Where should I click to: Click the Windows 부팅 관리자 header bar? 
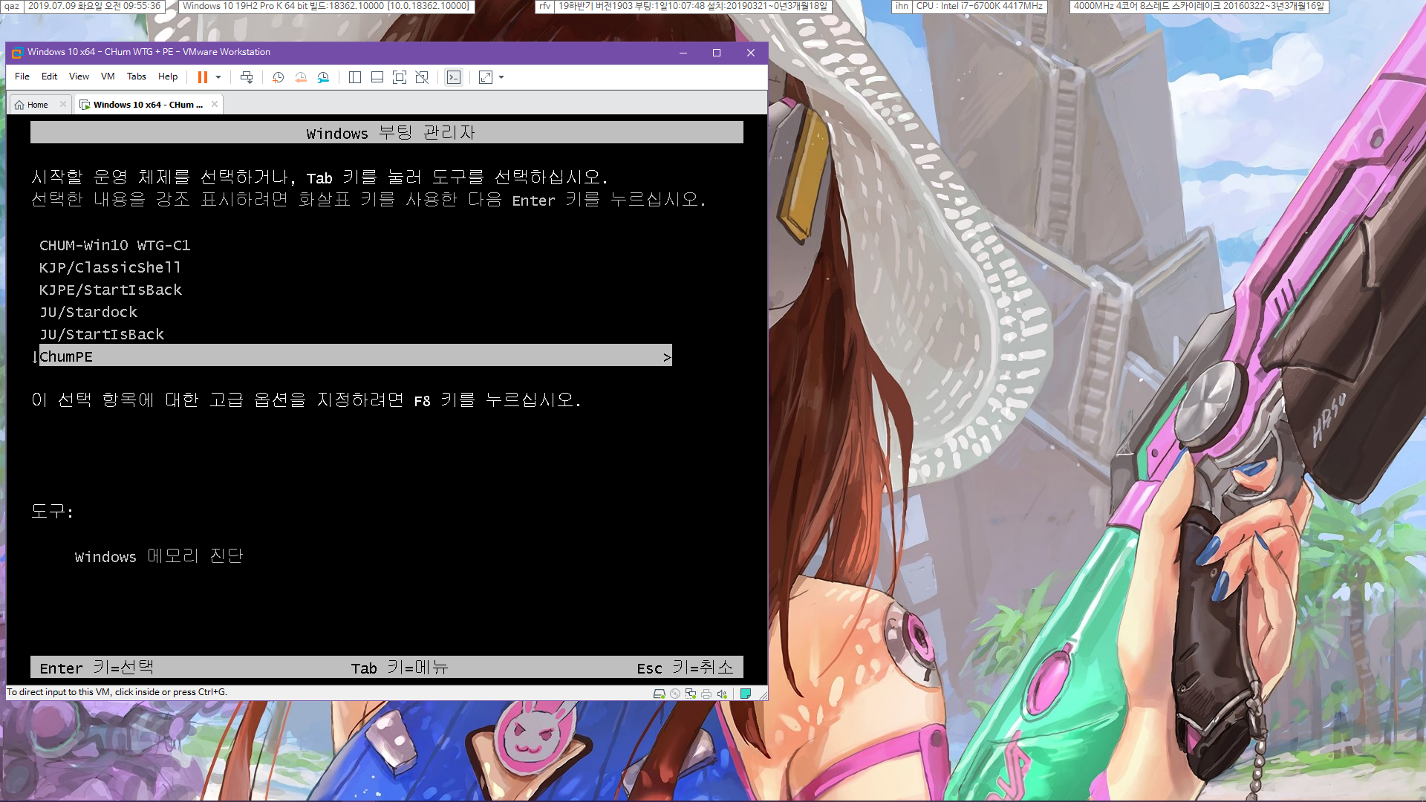(x=387, y=132)
